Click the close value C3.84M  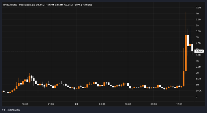tap(69, 5)
